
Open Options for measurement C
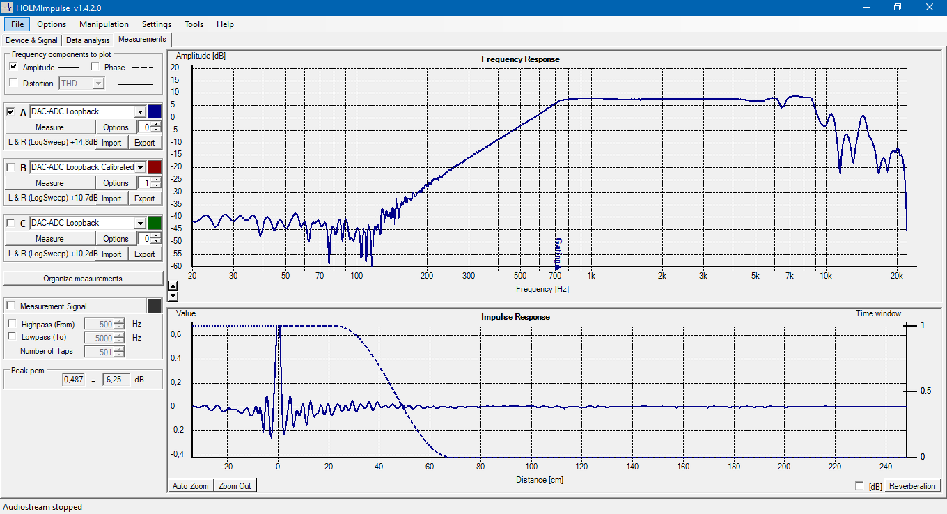click(x=116, y=239)
